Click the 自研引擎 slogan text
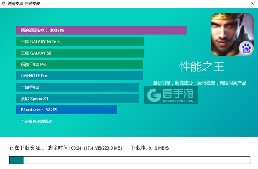Screen dimensions: 258x169 pyautogui.click(x=200, y=83)
